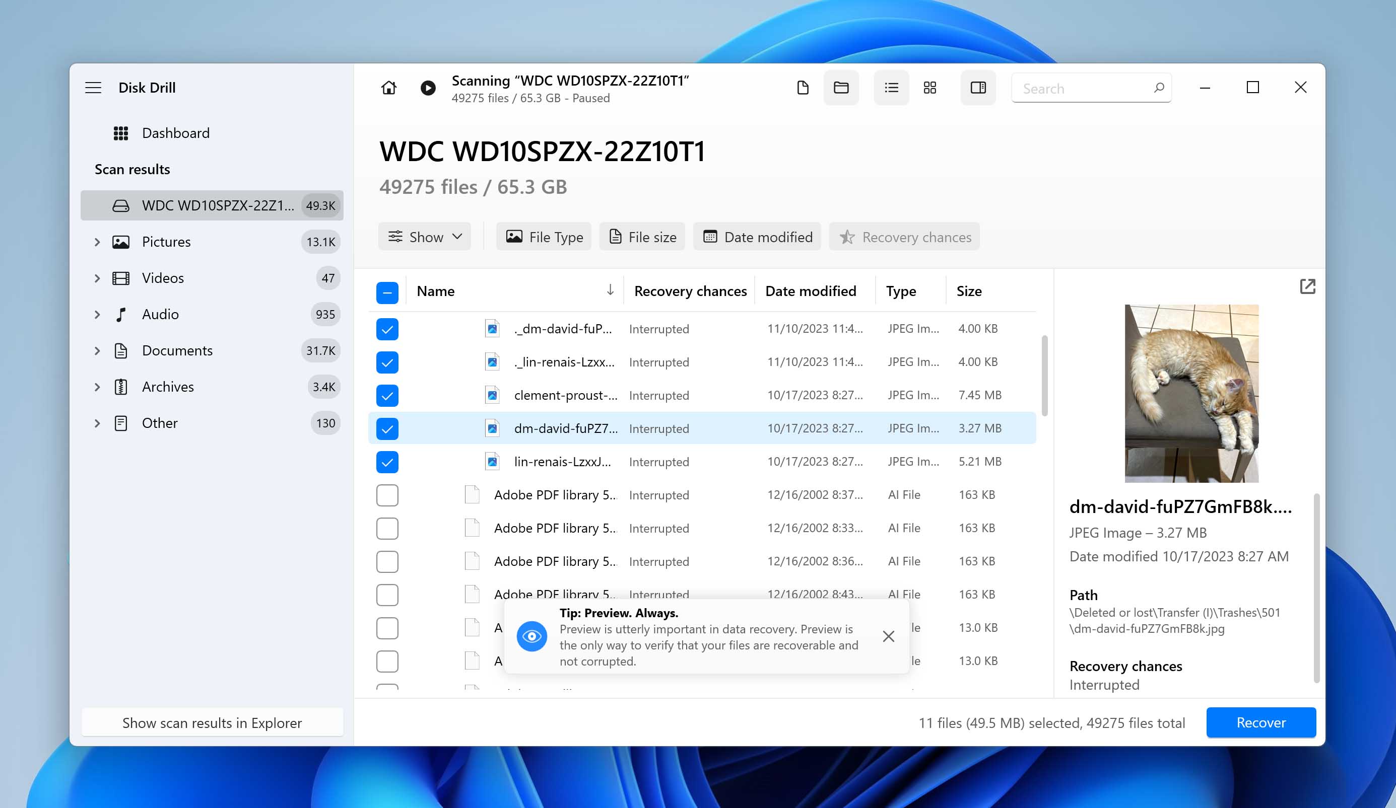Click the Recover button
1396x808 pixels.
[x=1261, y=722]
